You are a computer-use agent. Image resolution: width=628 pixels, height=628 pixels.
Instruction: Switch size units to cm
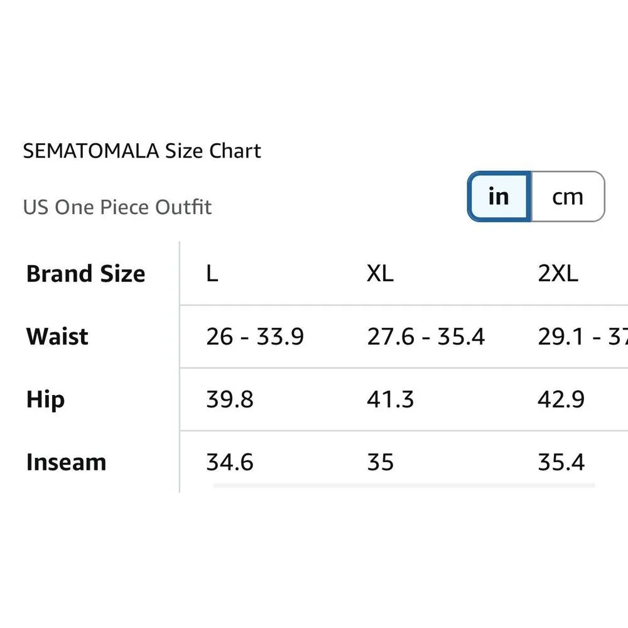(568, 197)
